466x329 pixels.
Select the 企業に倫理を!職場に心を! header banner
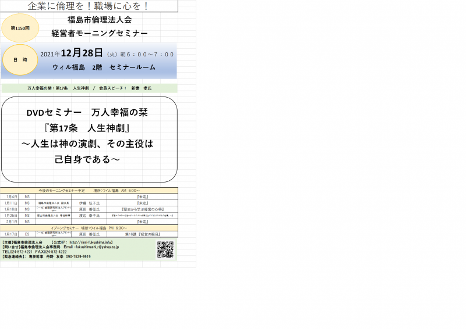coord(89,6)
